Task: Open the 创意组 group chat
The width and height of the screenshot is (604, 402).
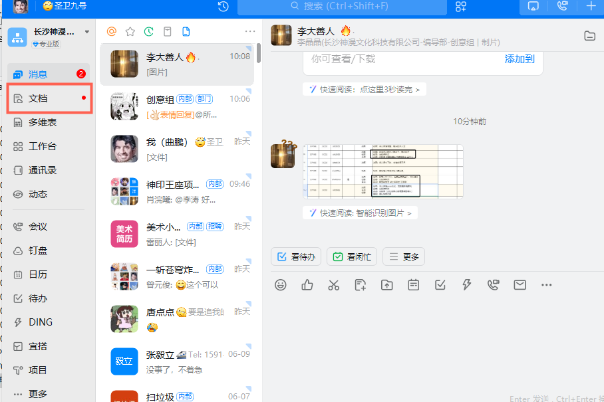Action: click(177, 106)
